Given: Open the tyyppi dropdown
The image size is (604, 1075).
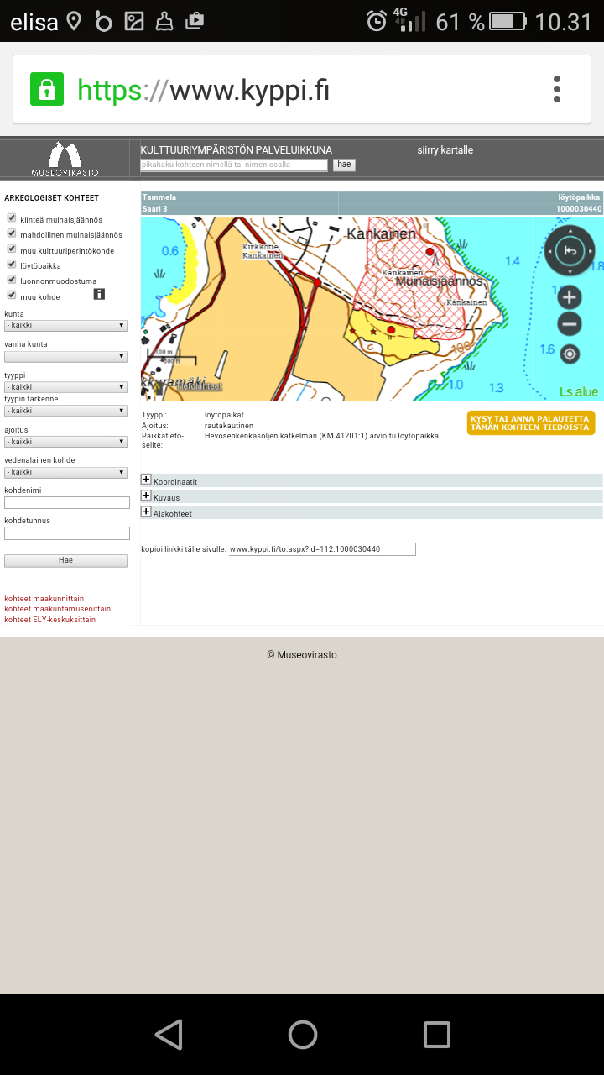Looking at the screenshot, I should (65, 387).
